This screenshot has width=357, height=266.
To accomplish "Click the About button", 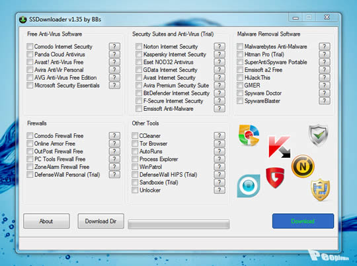I will tap(46, 221).
